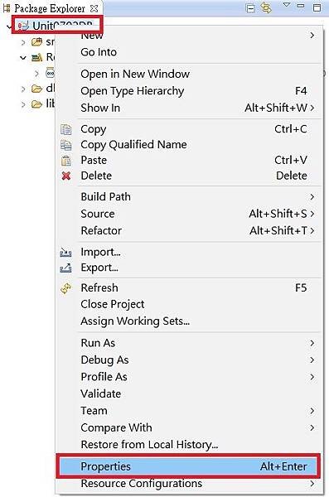Open the Refactor submenu
The image size is (329, 497).
tap(189, 231)
